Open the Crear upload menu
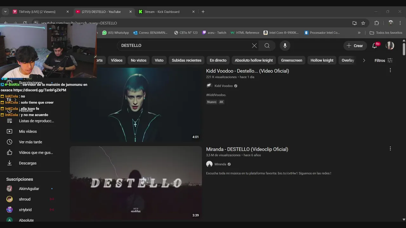Image resolution: width=406 pixels, height=228 pixels. click(x=355, y=46)
